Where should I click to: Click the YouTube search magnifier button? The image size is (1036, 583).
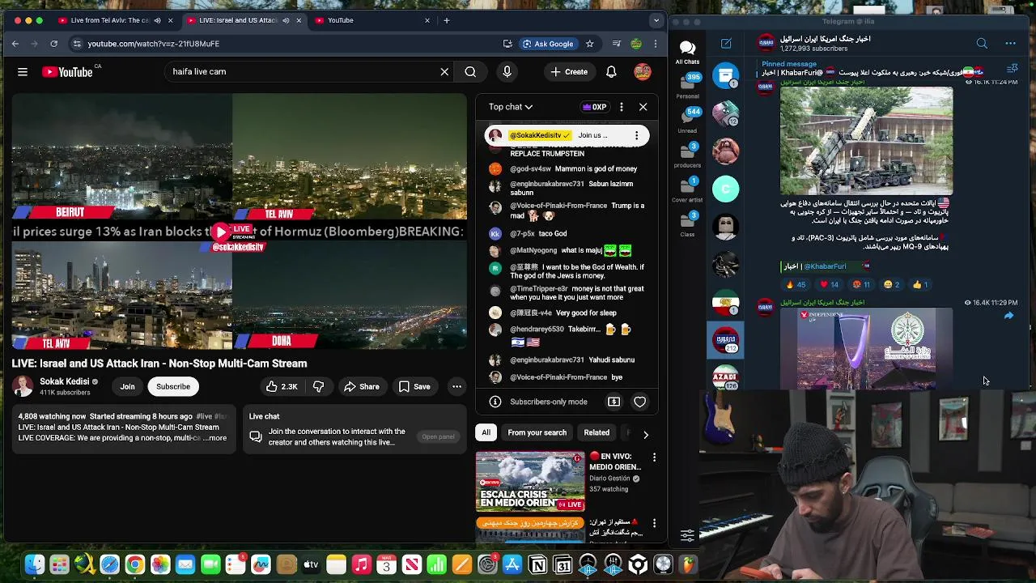tap(470, 72)
